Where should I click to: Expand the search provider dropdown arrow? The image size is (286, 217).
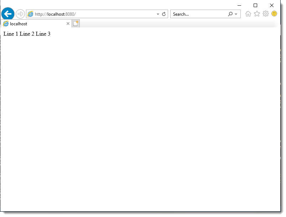tap(236, 14)
